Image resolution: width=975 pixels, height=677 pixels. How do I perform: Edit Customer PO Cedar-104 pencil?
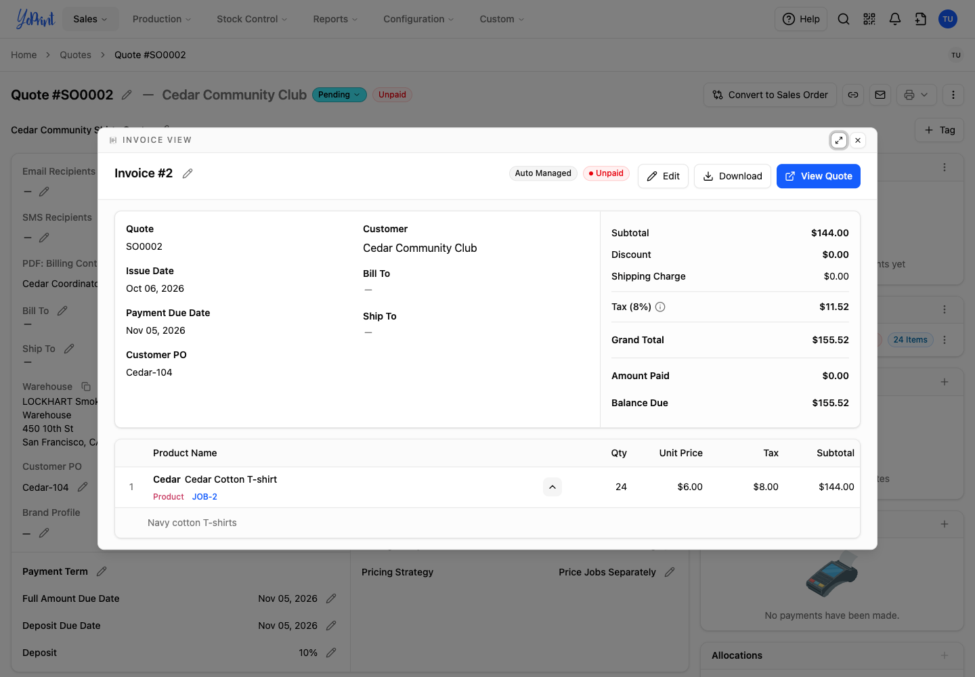[x=83, y=487]
